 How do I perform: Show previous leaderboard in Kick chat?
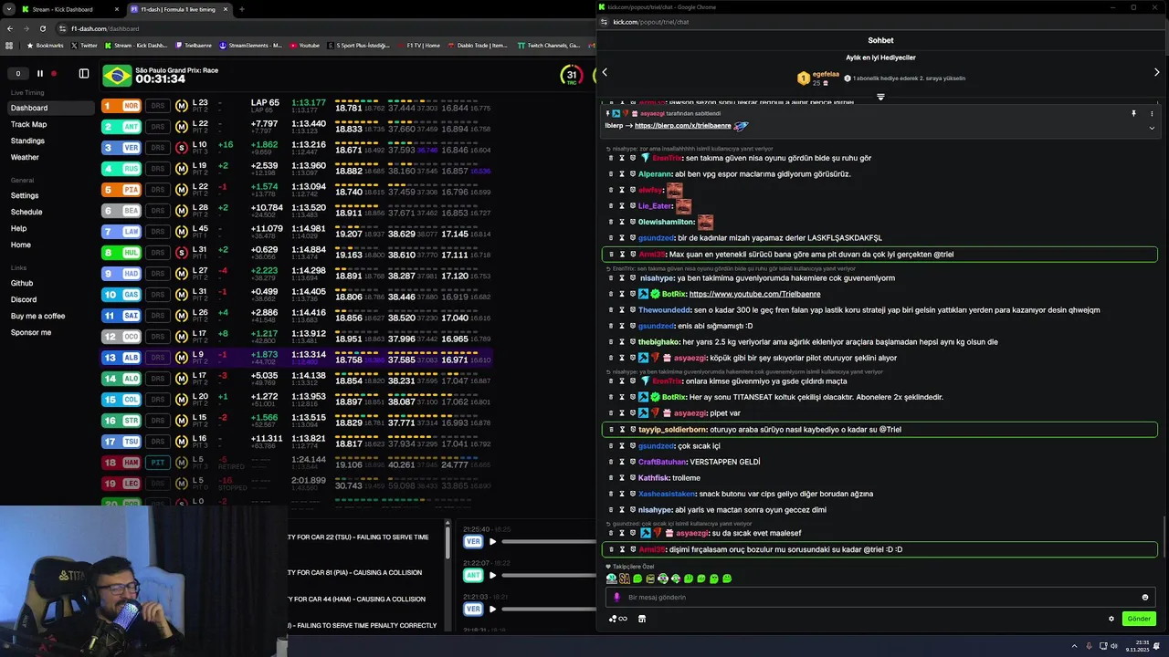pos(605,72)
